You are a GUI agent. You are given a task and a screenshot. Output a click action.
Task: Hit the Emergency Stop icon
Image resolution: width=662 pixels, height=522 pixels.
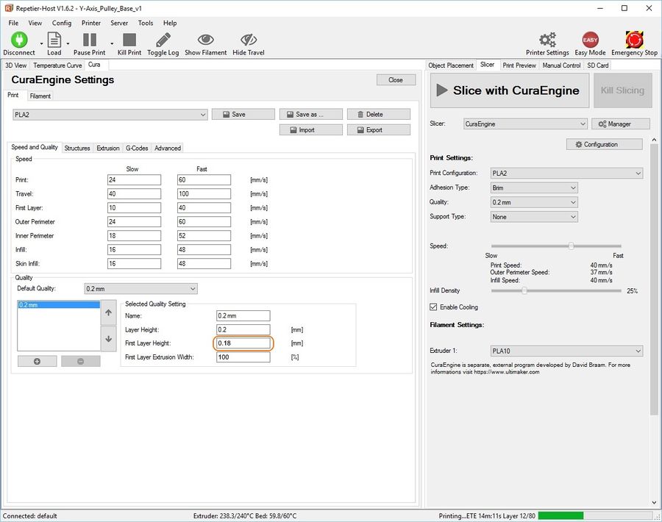click(634, 40)
